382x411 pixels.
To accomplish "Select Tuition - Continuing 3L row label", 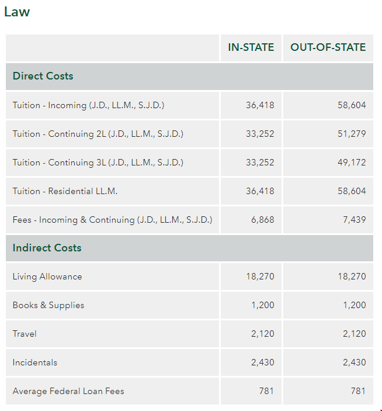I will click(x=98, y=163).
